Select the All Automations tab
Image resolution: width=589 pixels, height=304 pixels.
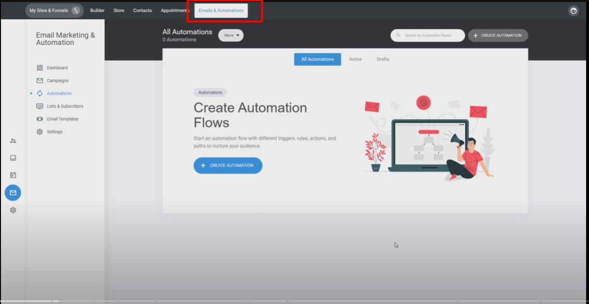[x=317, y=59]
